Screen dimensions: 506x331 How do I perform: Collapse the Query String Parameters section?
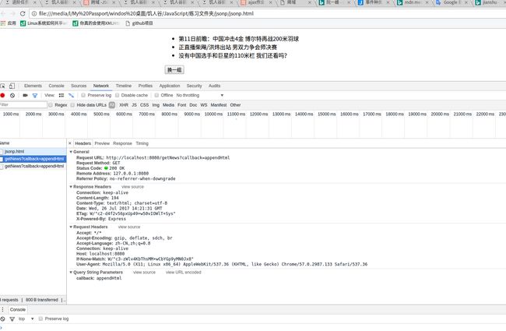click(x=71, y=273)
